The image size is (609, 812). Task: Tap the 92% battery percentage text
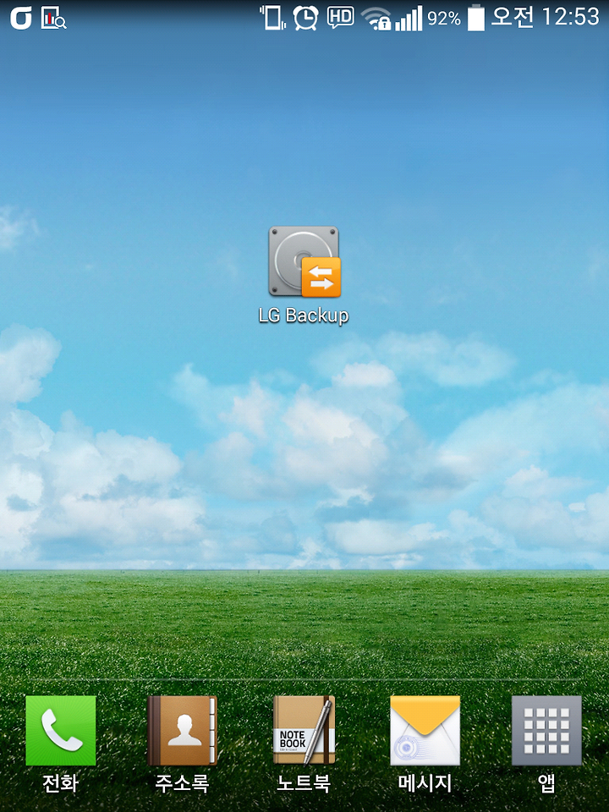444,19
